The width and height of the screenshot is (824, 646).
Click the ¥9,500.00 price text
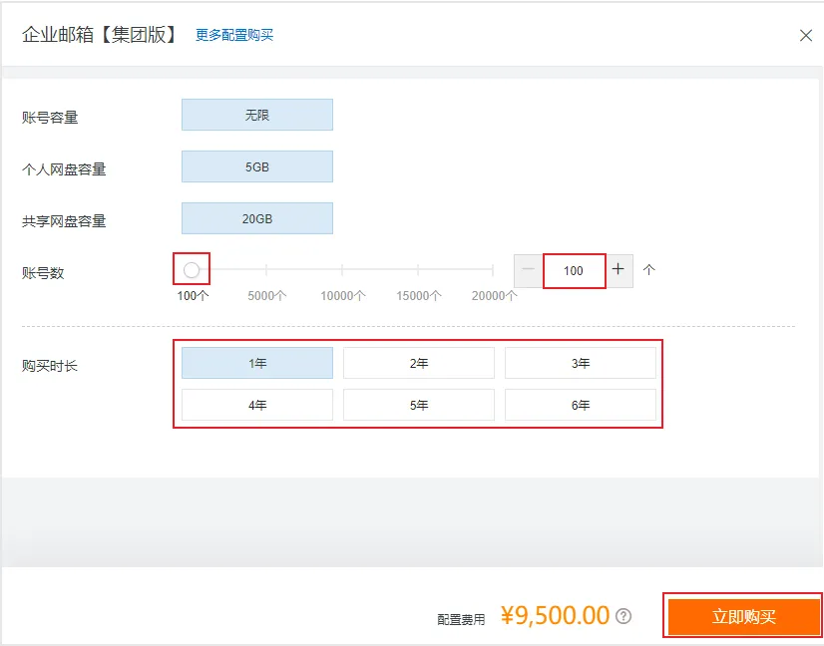pos(552,616)
